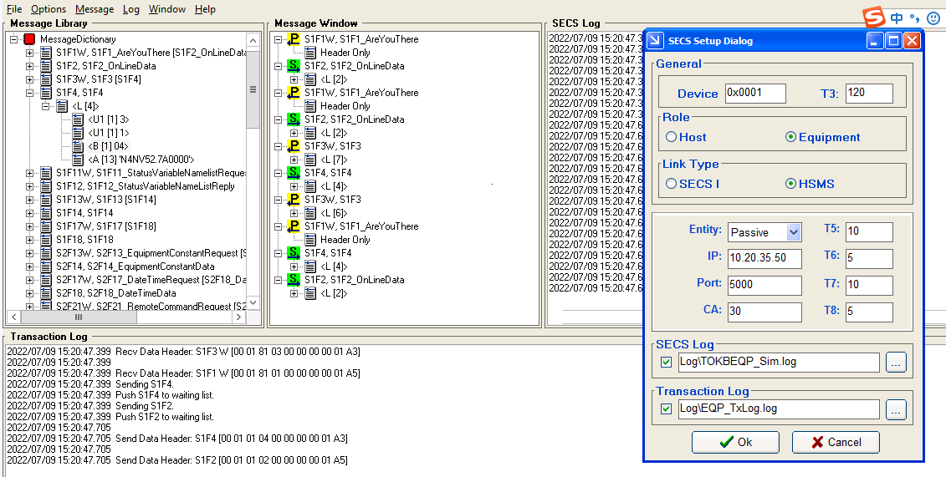Screen dimensions: 946x477
Task: Select the HSMS link type
Action: 790,184
